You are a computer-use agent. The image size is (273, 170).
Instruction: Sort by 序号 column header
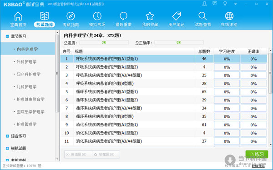point(67,51)
